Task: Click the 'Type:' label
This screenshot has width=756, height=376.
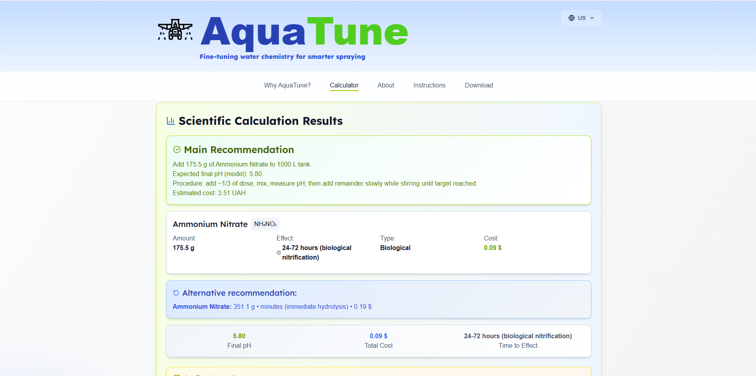Action: pyautogui.click(x=388, y=238)
